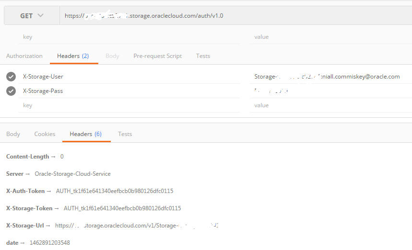Open the request Tests tab
Viewport: 412px width, 250px height.
pos(203,56)
